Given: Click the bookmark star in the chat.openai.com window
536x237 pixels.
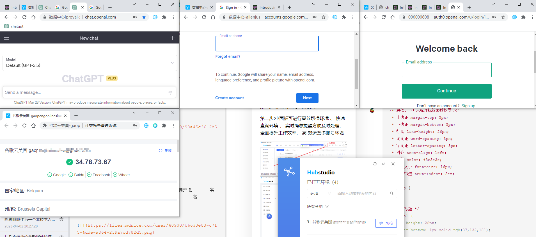Looking at the screenshot, I should tap(144, 17).
